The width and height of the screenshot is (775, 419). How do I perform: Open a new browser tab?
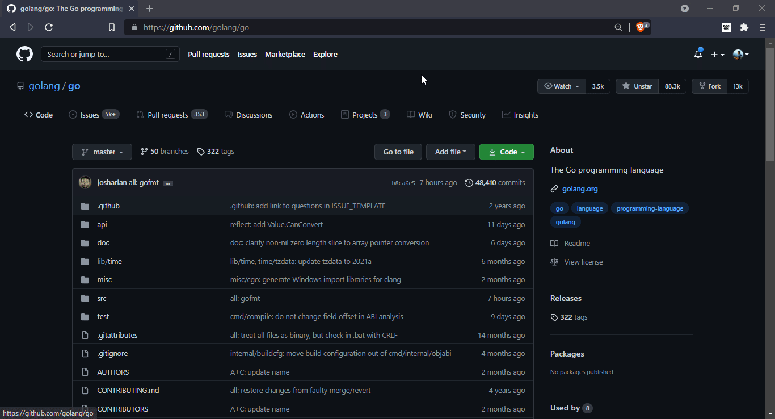pyautogui.click(x=150, y=9)
